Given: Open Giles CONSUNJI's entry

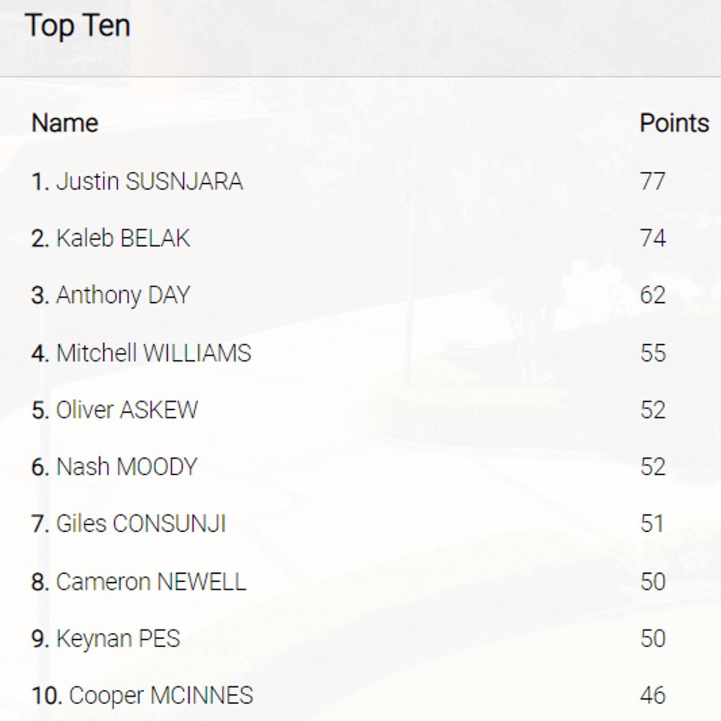Looking at the screenshot, I should coord(141,524).
